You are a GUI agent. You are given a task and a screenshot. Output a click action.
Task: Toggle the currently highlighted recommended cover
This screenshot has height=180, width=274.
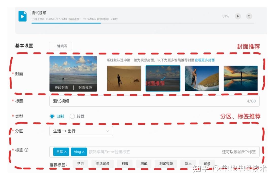163,78
